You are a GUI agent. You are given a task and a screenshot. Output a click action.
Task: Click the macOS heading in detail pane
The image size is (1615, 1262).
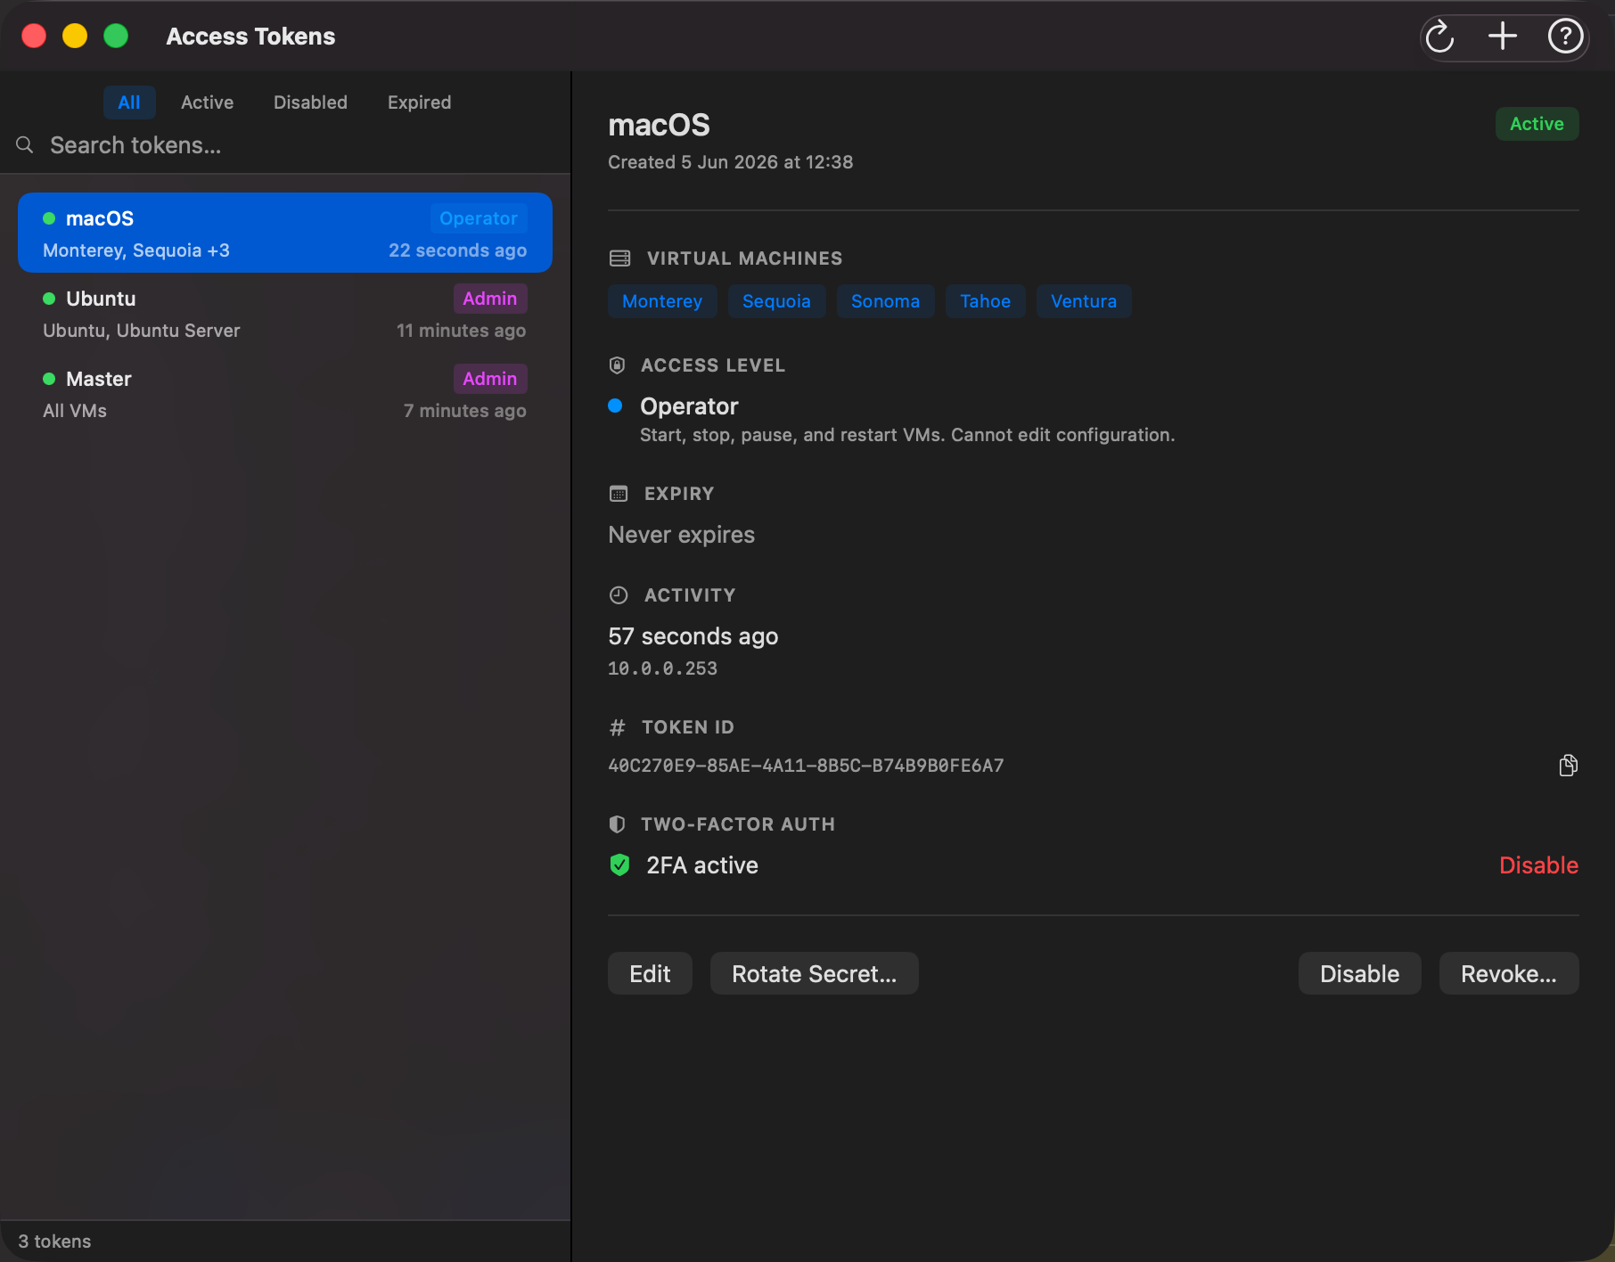pos(660,125)
